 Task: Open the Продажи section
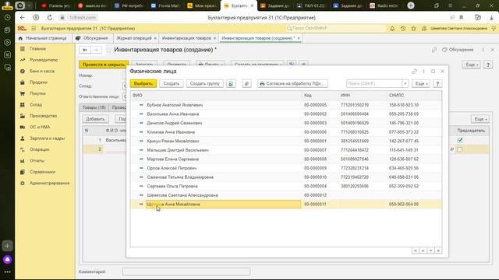(x=38, y=82)
